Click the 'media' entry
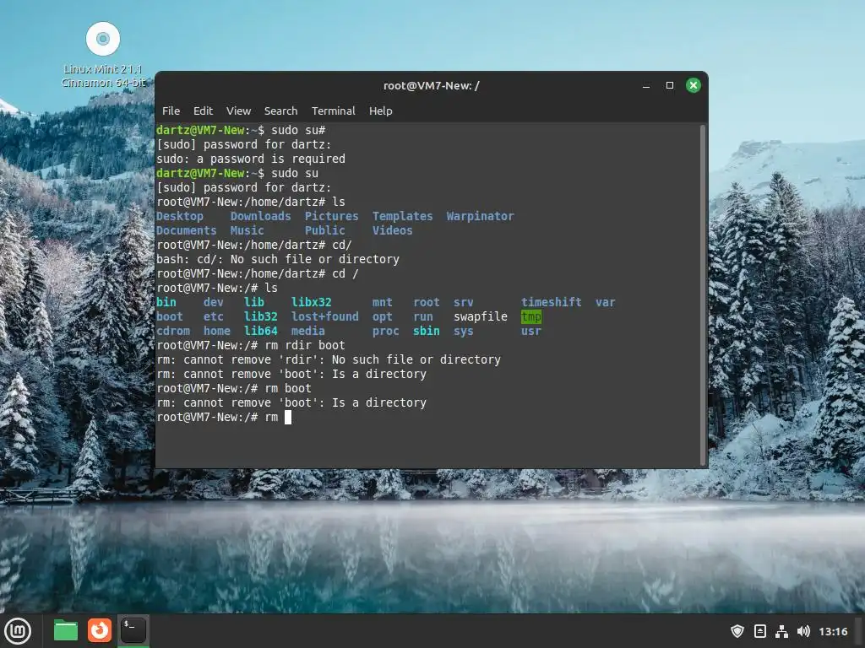 pos(307,331)
